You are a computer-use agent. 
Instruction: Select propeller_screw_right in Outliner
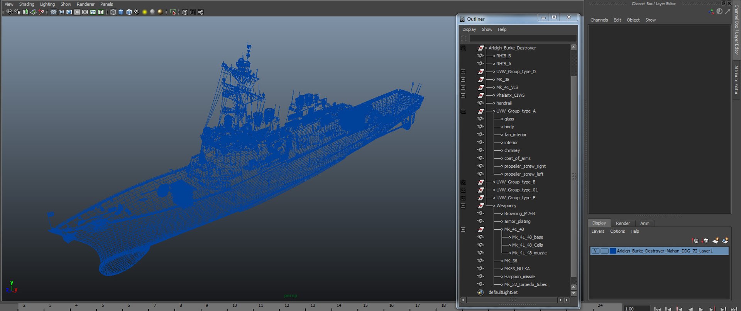(x=525, y=166)
